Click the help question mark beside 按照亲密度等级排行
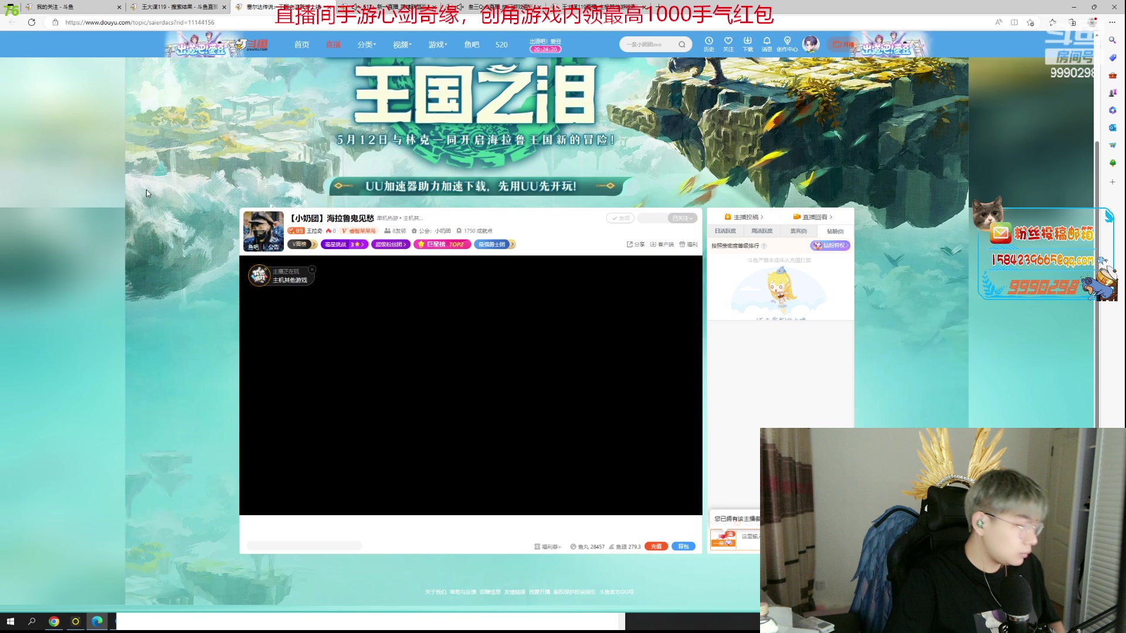Image resolution: width=1126 pixels, height=633 pixels. 764,246
